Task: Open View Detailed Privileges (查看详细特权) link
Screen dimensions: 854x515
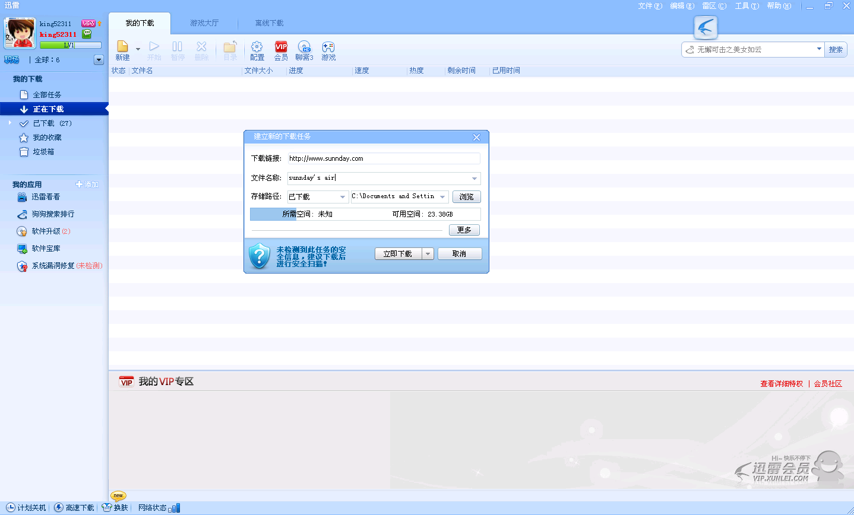Action: pyautogui.click(x=782, y=384)
